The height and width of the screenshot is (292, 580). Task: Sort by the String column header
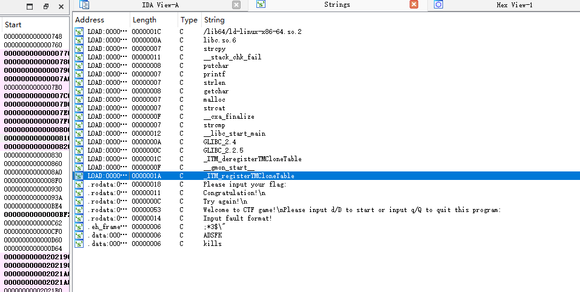(214, 20)
